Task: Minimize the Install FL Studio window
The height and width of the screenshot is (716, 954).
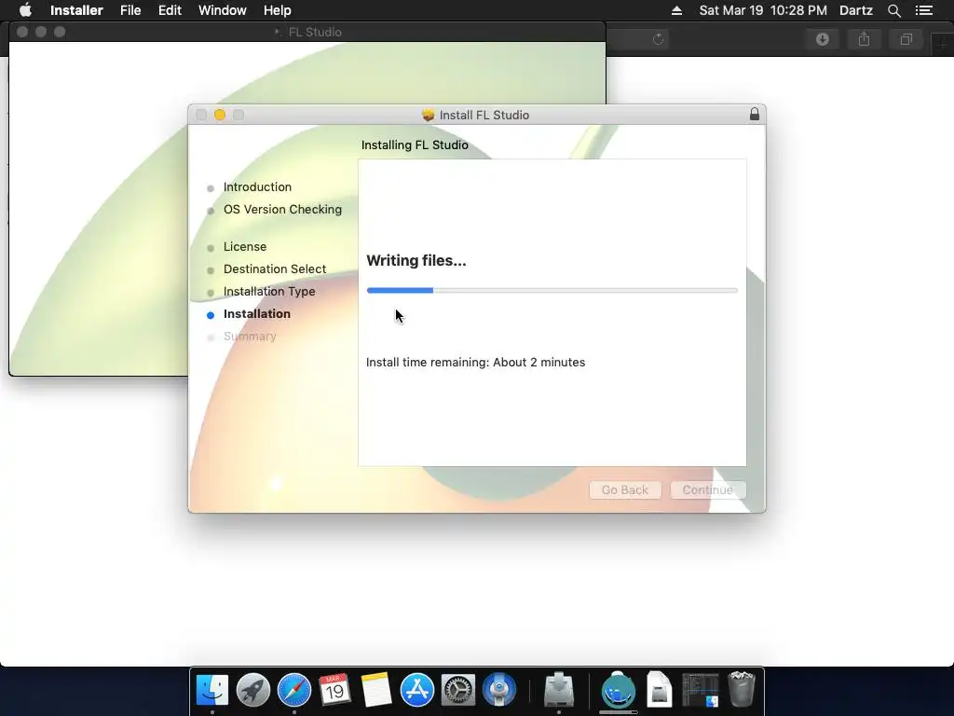Action: point(220,115)
